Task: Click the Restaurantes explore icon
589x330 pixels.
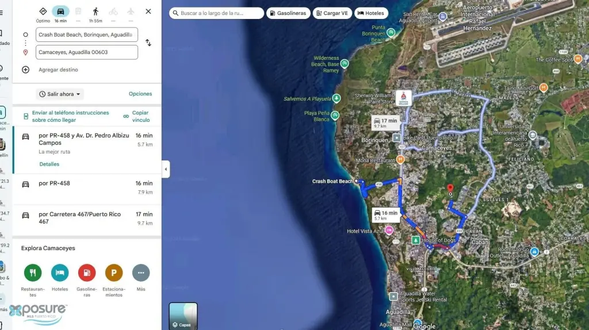Action: coord(33,273)
